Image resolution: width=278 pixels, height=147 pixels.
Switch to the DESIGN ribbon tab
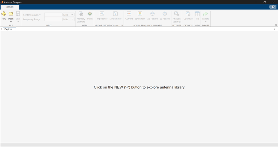[10, 7]
